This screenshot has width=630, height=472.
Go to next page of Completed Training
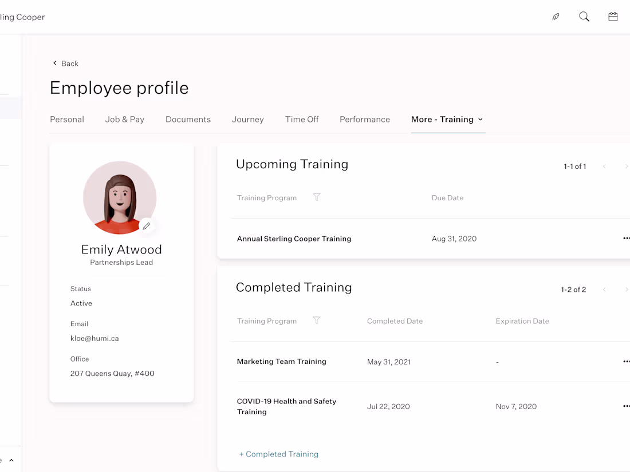click(625, 289)
